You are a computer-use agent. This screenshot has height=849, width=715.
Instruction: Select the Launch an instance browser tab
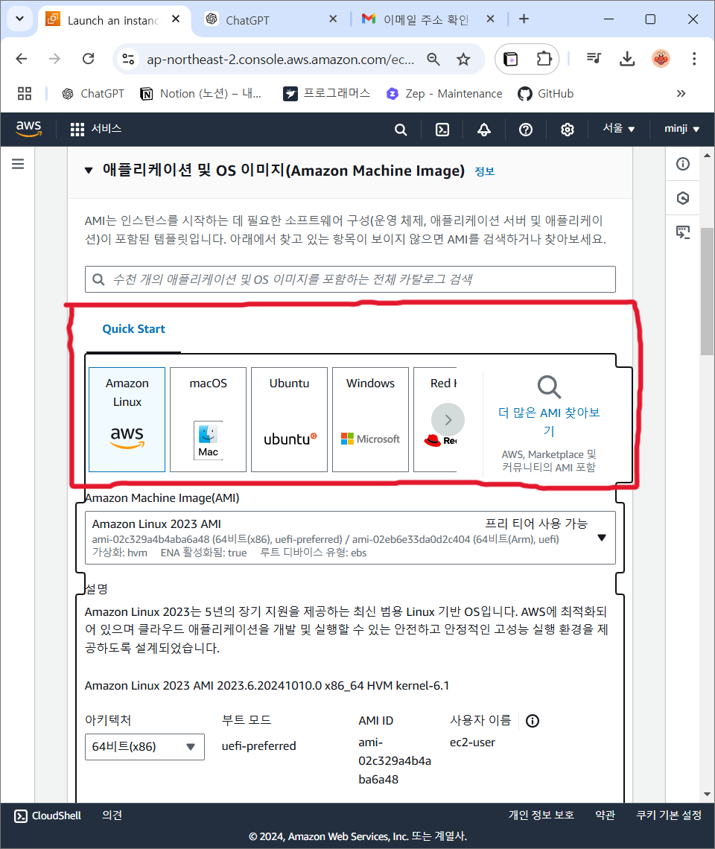(114, 20)
